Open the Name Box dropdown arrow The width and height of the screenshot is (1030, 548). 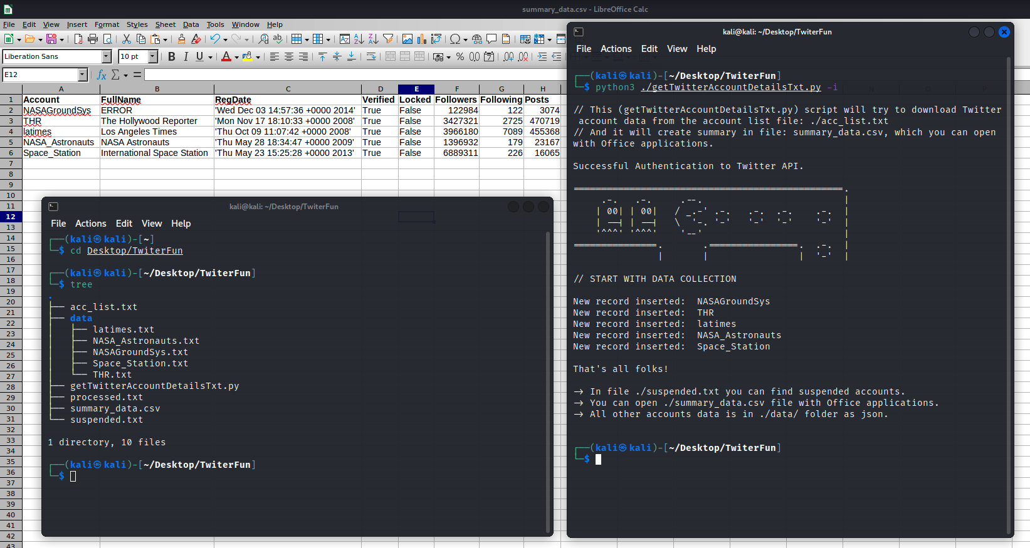83,75
